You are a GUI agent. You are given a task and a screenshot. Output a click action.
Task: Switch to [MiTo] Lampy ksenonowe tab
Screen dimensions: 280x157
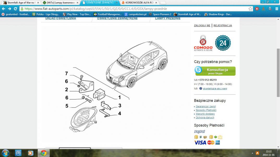(x=61, y=3)
